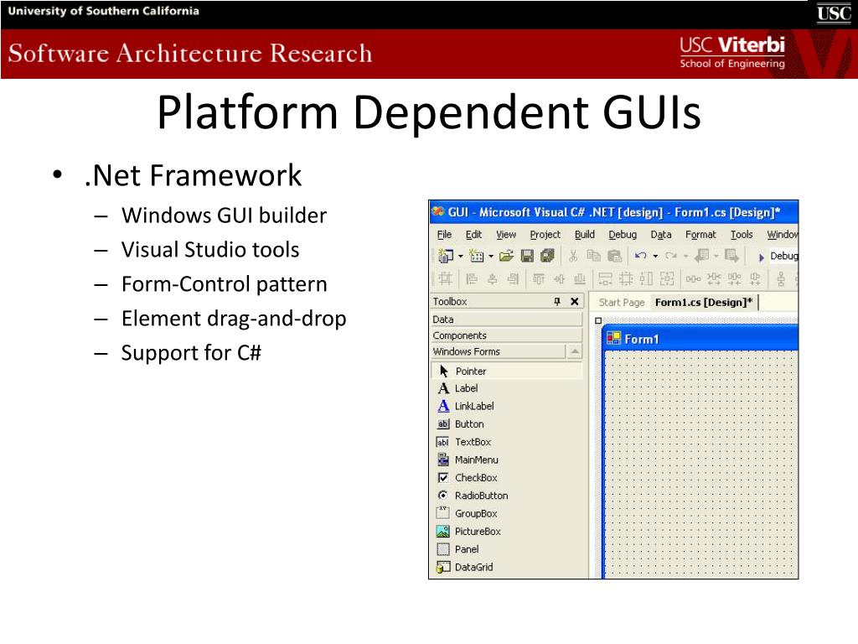
Task: Select the LinkLabel control in Toolbox
Action: click(507, 406)
